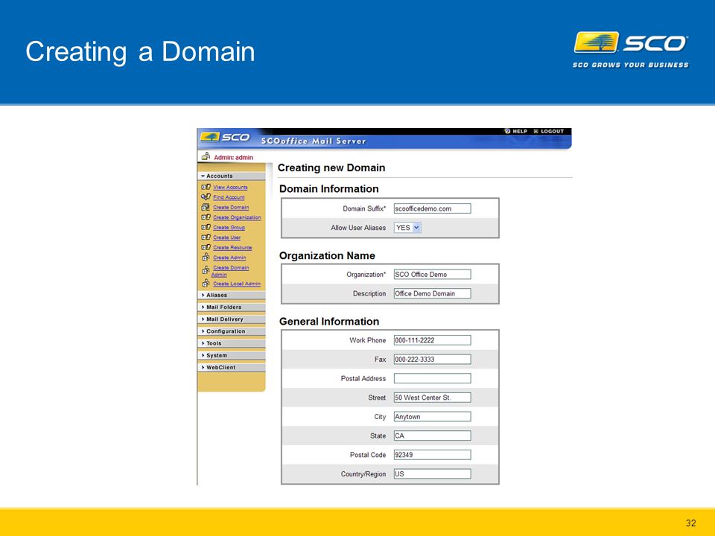Open the Find Account link
This screenshot has height=536, width=715.
coord(229,197)
